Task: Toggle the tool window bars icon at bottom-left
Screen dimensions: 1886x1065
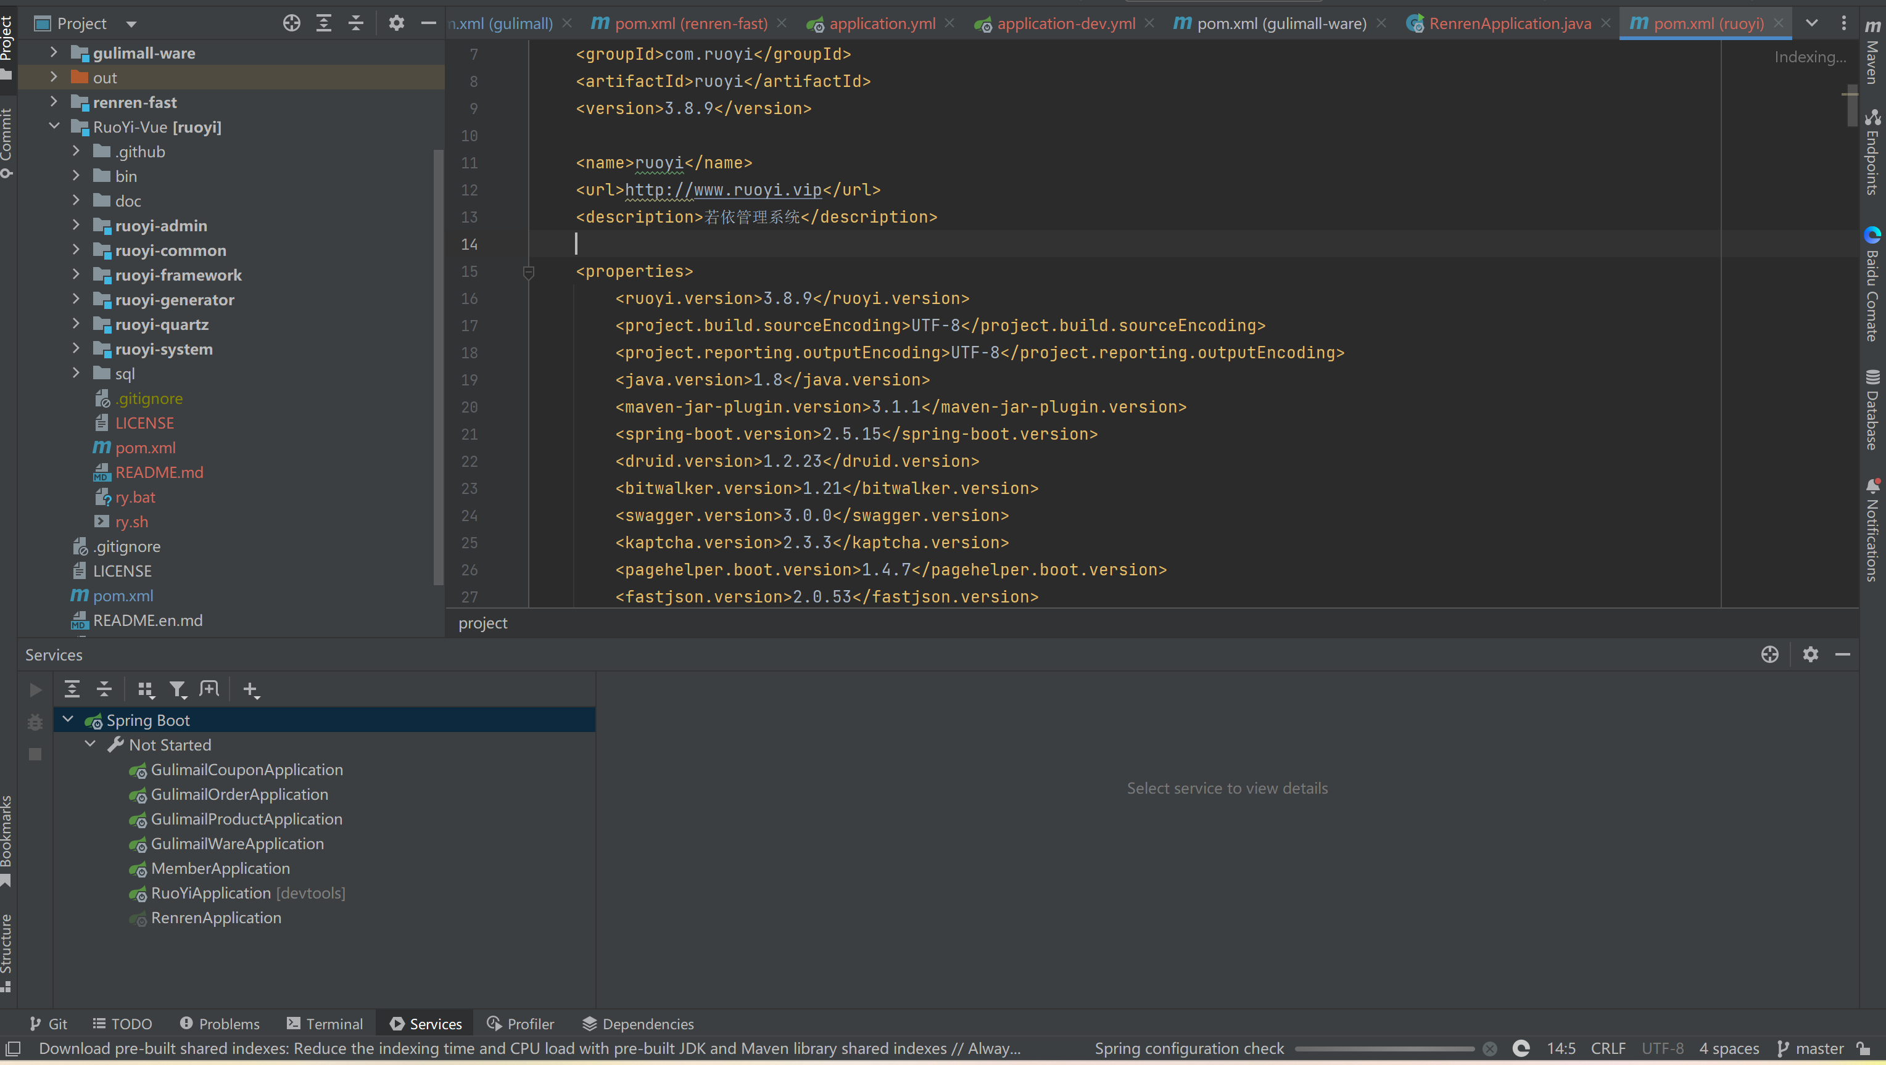Action: tap(12, 1048)
